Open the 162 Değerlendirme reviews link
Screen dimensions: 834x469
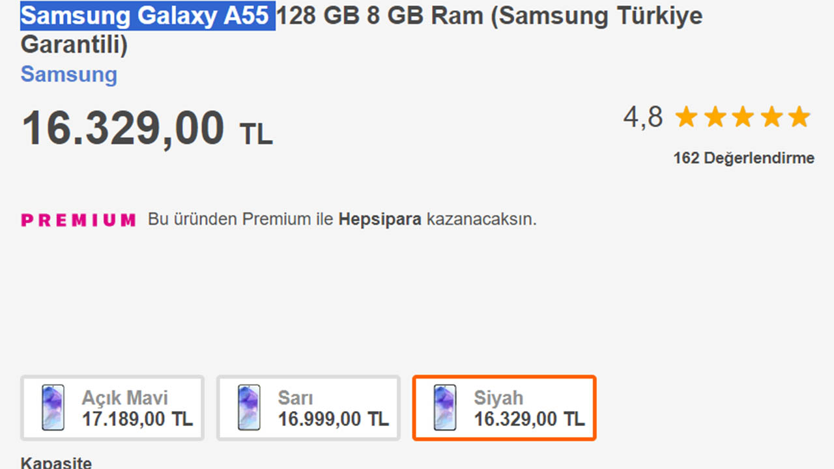(x=743, y=158)
